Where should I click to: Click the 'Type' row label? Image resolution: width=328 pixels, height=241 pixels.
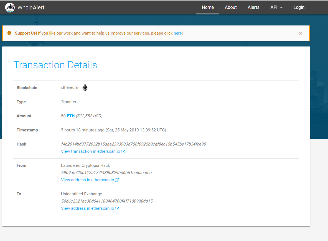tap(21, 102)
